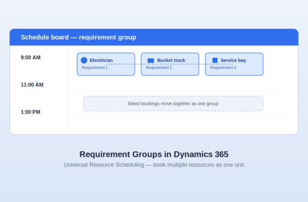308x202 pixels.
Task: Click the 'Requirement 1' label
Action: [x=95, y=68]
